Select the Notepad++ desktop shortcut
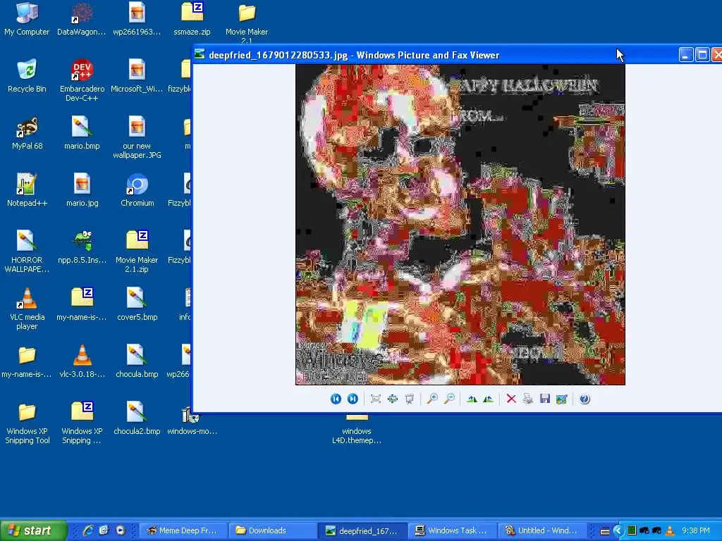 tap(27, 190)
